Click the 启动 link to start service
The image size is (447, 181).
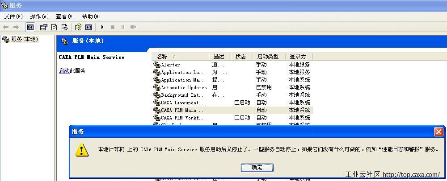(x=64, y=71)
